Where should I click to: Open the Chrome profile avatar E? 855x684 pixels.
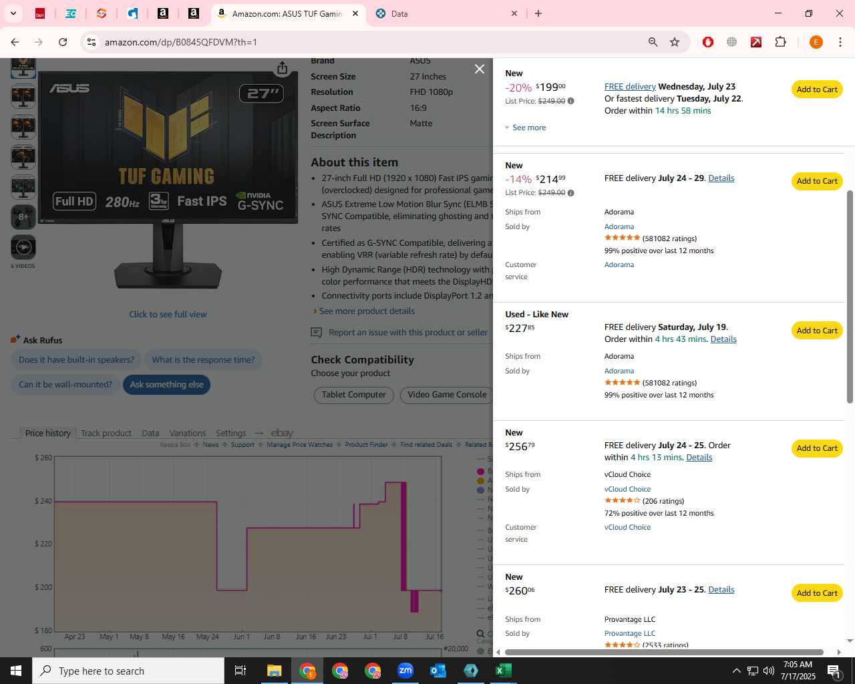(x=816, y=42)
